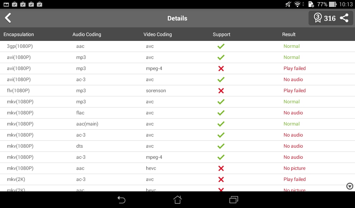Tap the red cross in the sorenson row
Viewport: 355px width, 208px height.
221,91
